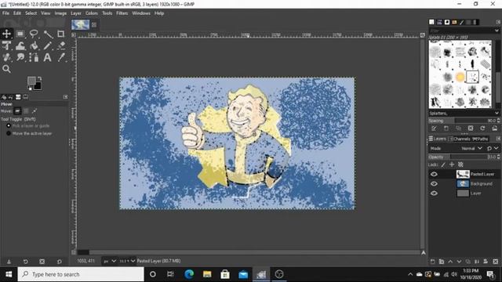Open the Filters menu
The image size is (502, 282).
(122, 13)
